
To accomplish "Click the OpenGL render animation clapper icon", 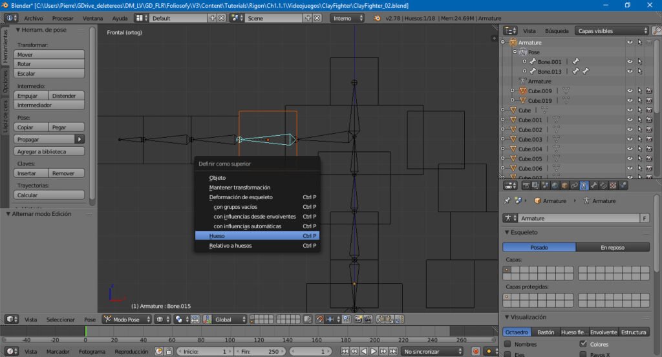I will point(368,319).
